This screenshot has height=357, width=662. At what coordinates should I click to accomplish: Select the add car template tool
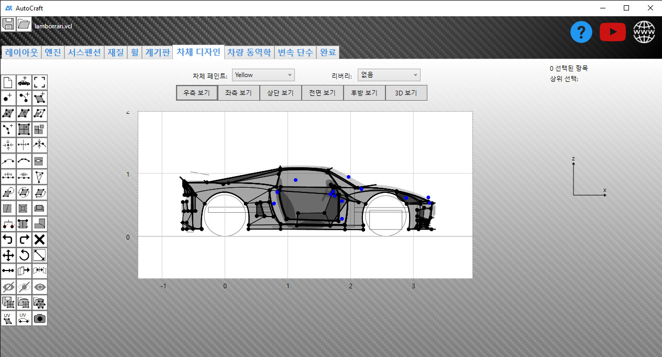[24, 82]
